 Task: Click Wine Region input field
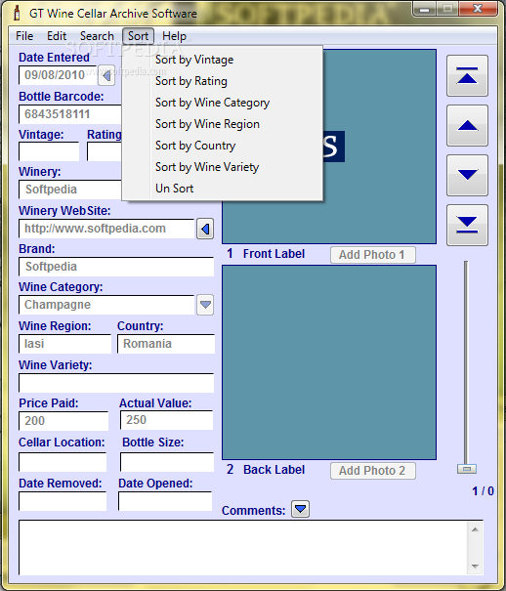point(65,344)
